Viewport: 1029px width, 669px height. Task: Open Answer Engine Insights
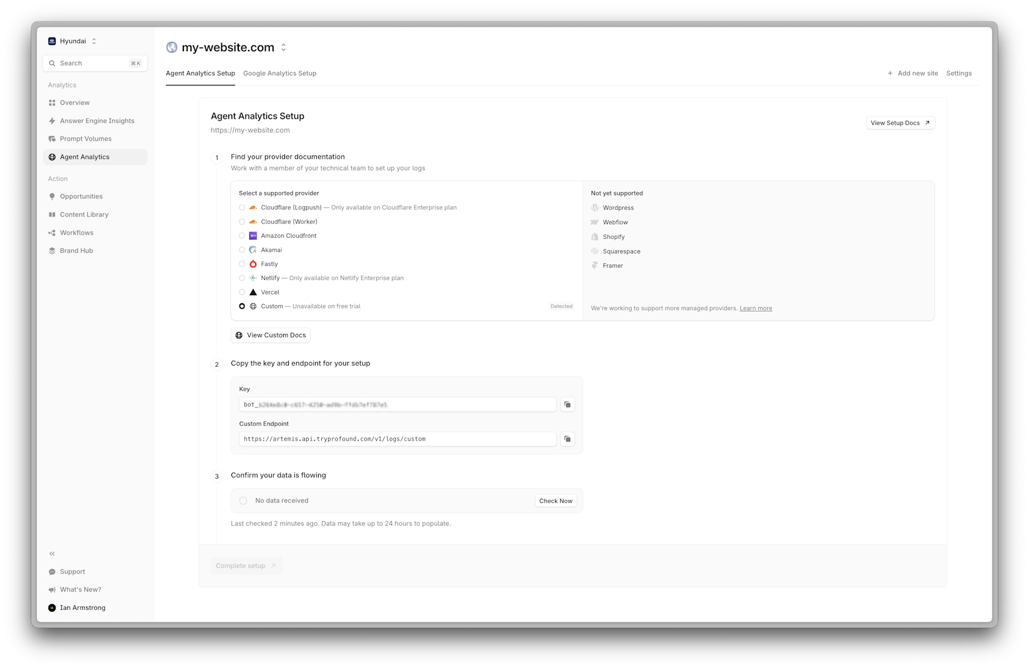pyautogui.click(x=97, y=120)
